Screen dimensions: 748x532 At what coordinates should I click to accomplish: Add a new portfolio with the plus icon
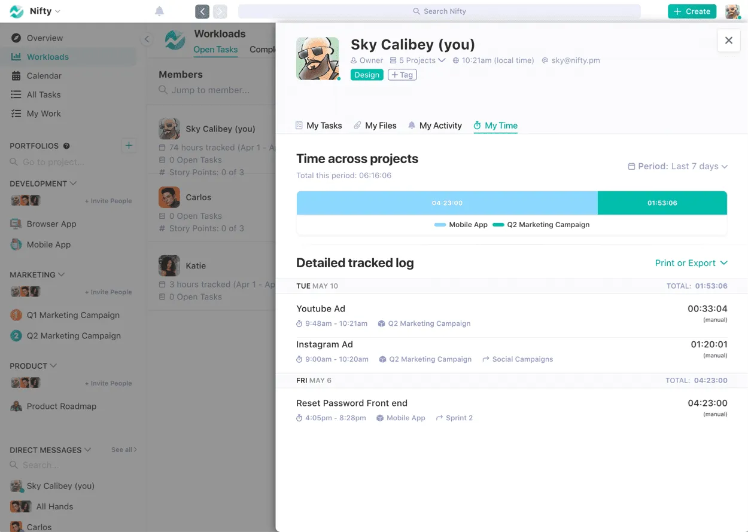[129, 145]
